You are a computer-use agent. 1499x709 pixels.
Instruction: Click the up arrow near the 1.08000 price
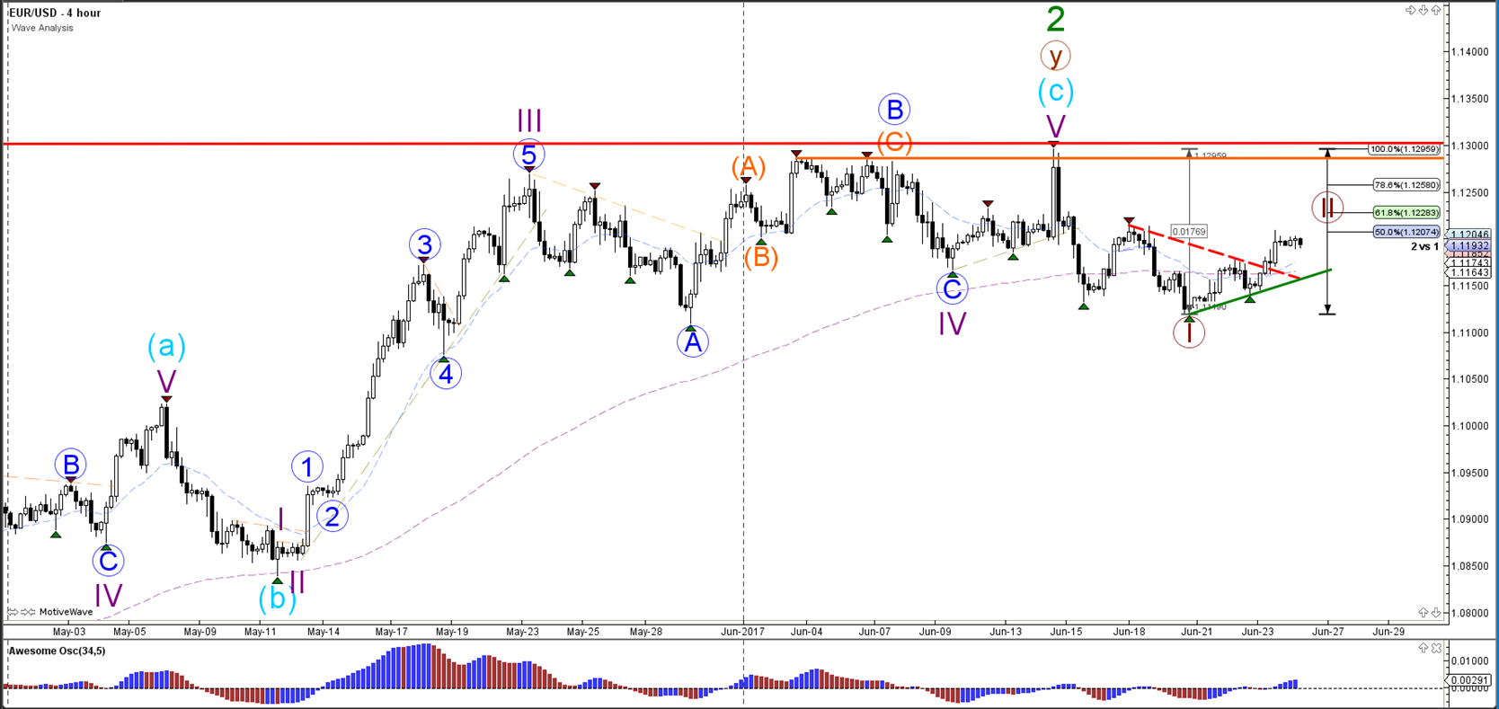point(1424,612)
